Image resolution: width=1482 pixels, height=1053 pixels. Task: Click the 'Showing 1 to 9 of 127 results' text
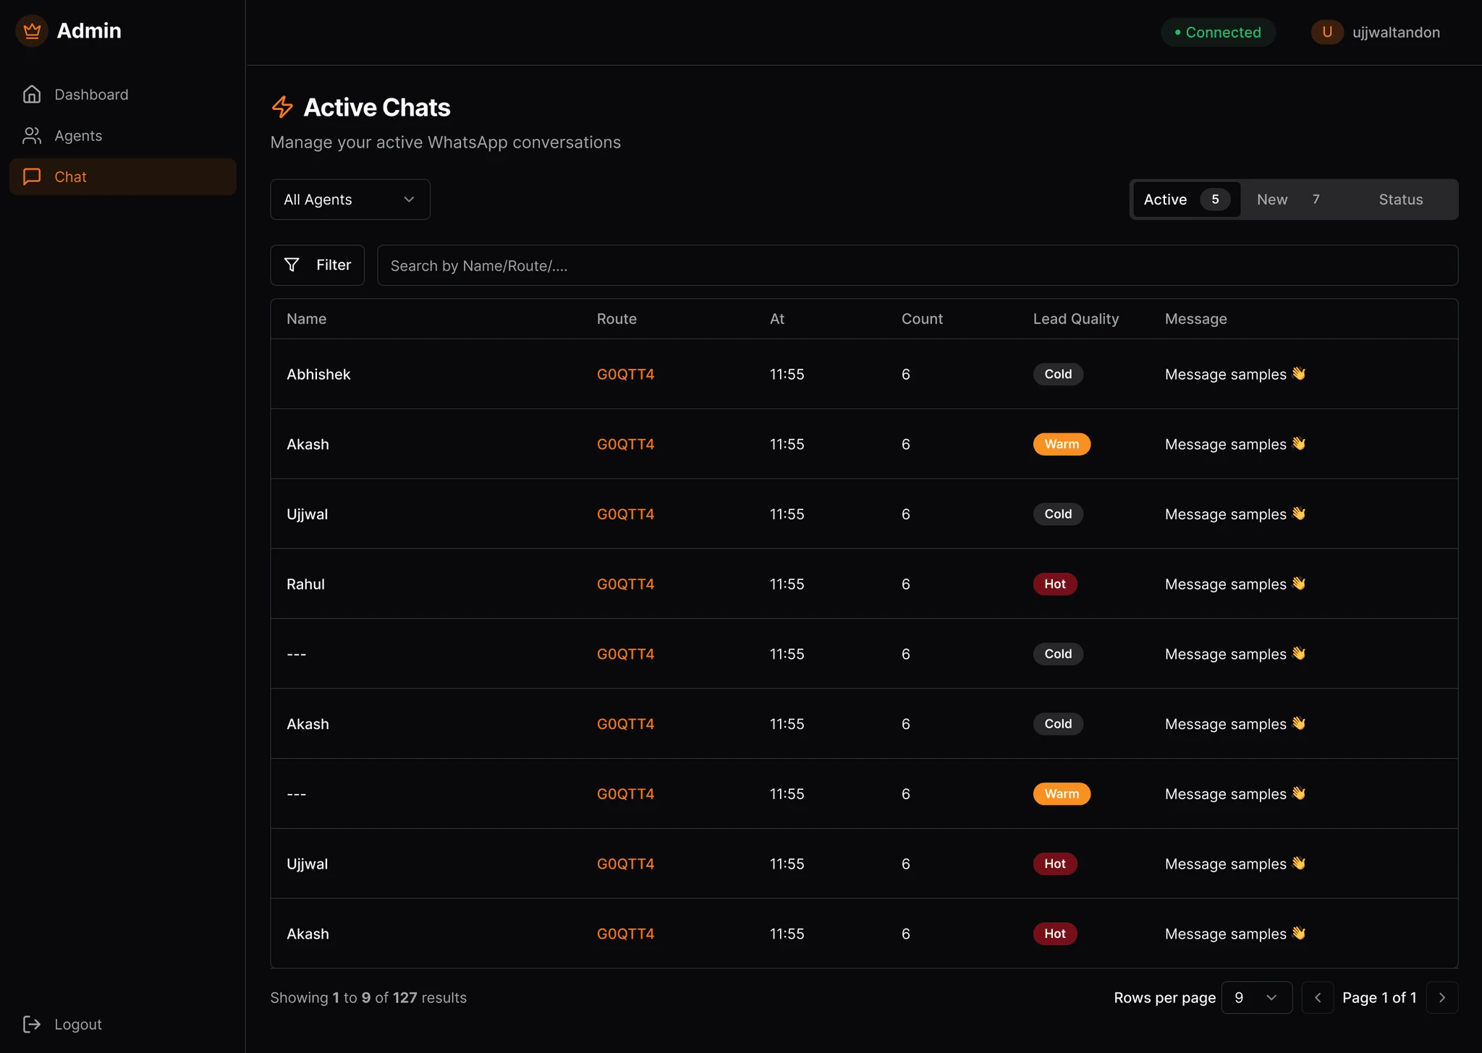[x=368, y=998]
